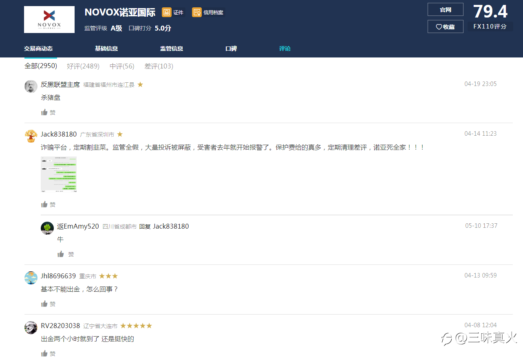Viewport: 523px width, 359px height.
Task: Open avatar of RV28203038
Action: 31,327
